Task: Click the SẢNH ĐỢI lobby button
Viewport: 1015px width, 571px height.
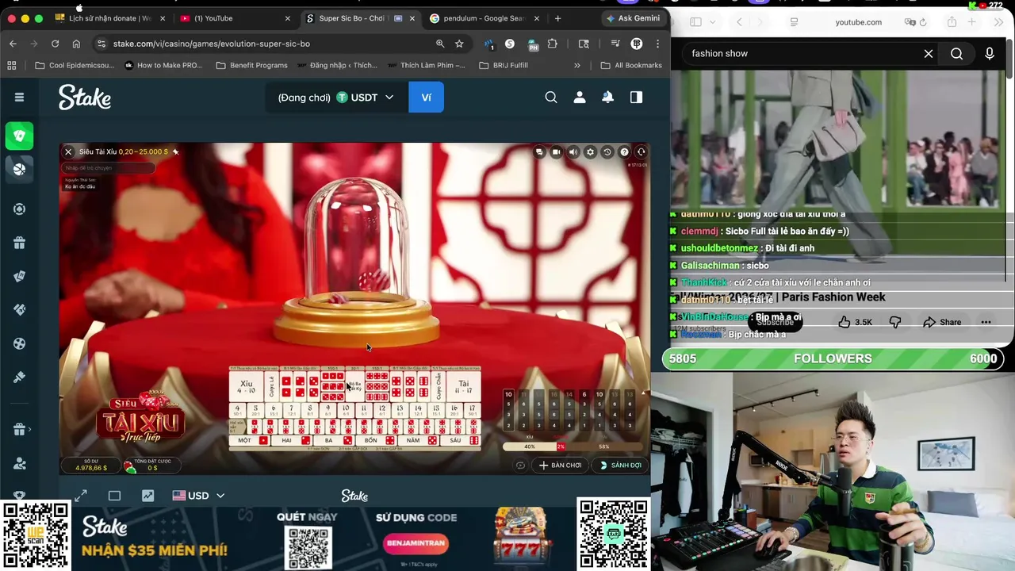Action: click(620, 466)
